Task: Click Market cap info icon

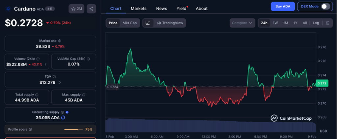Action: [x=59, y=41]
